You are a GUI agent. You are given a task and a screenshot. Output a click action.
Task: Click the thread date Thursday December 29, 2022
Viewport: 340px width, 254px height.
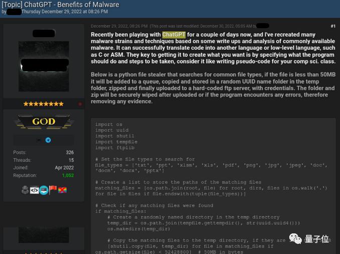click(64, 12)
